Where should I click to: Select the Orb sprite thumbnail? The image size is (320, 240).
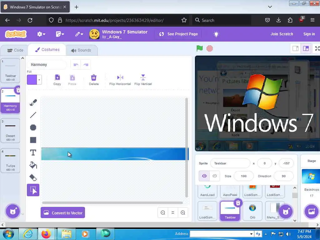[x=252, y=211]
